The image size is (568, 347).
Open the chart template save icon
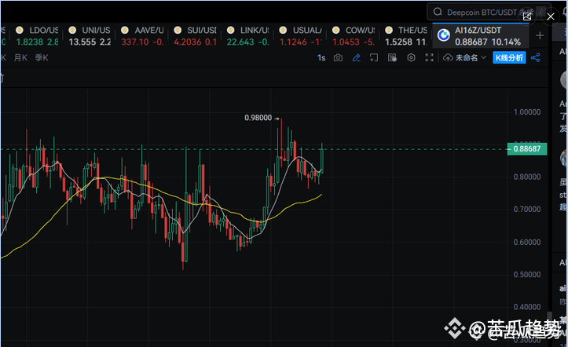(x=392, y=57)
